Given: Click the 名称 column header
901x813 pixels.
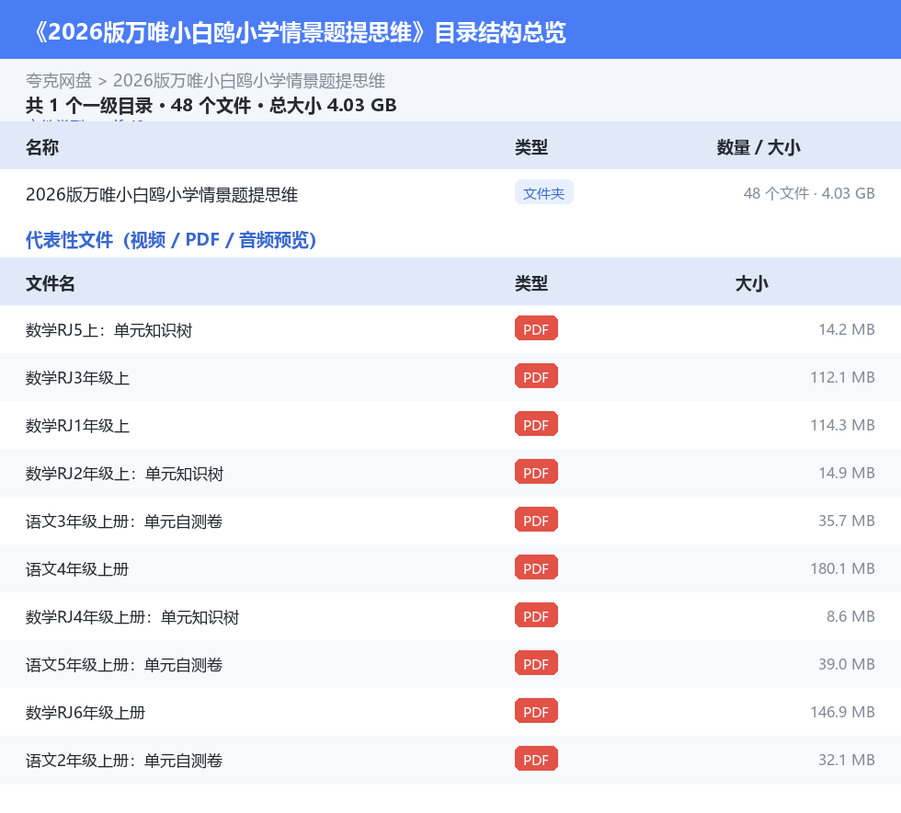Looking at the screenshot, I should coord(42,147).
